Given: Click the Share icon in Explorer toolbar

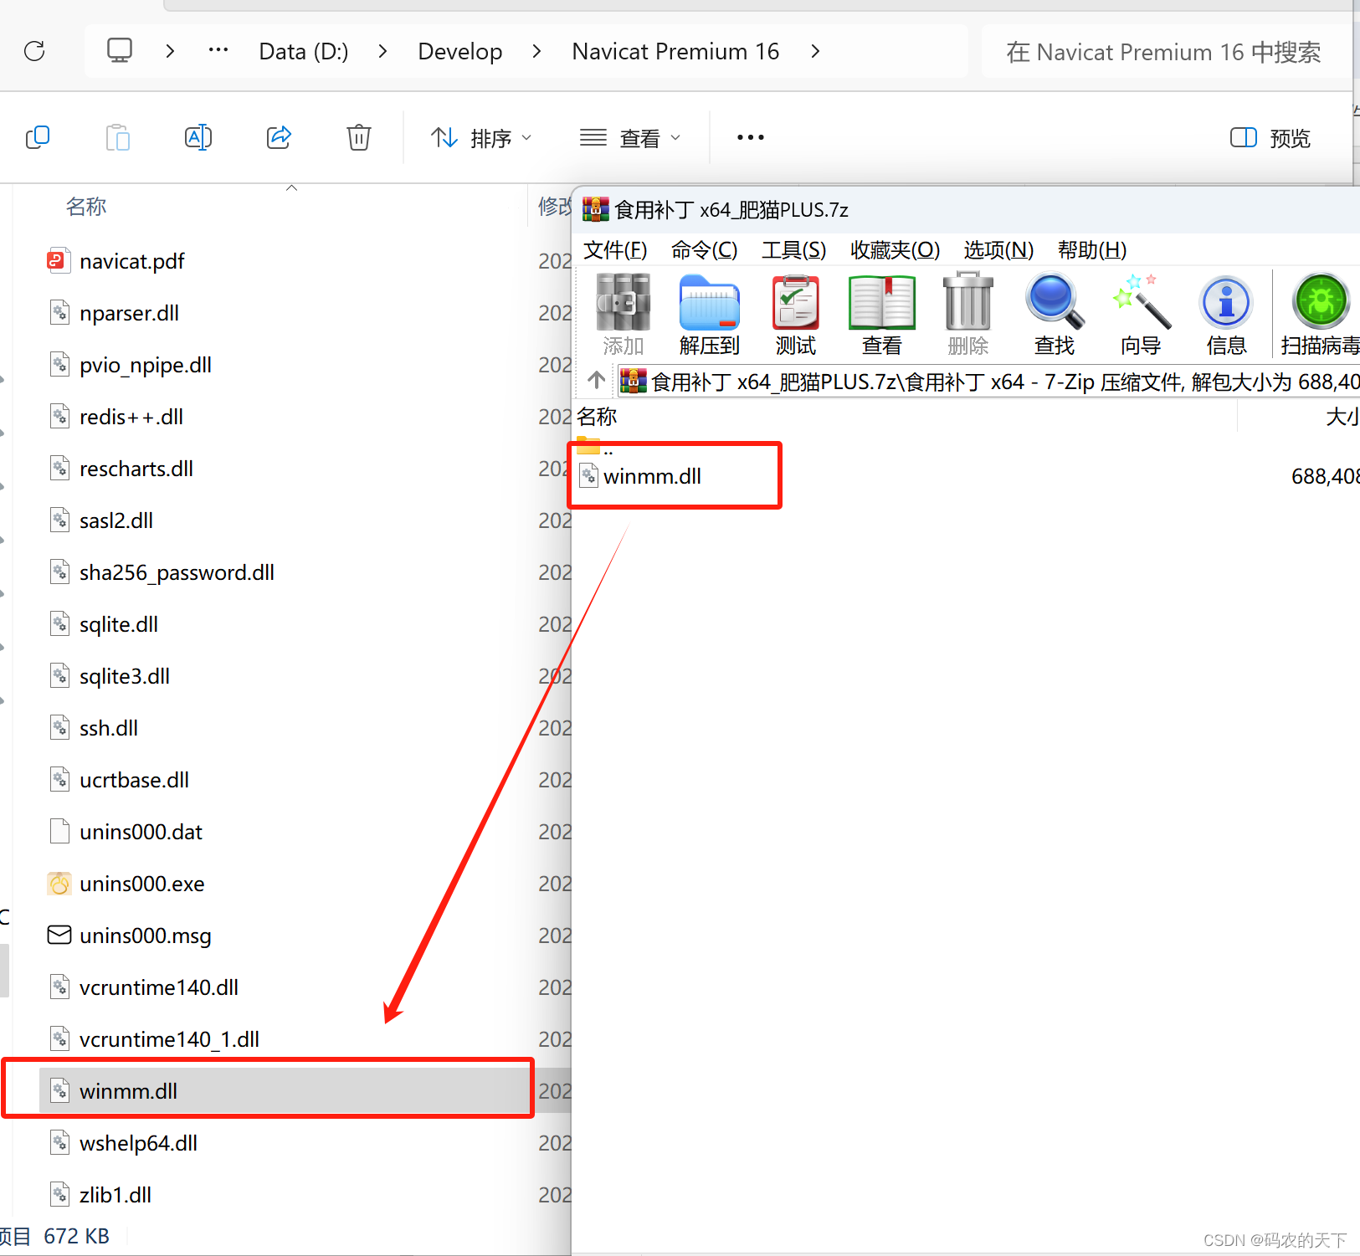Looking at the screenshot, I should [x=279, y=137].
